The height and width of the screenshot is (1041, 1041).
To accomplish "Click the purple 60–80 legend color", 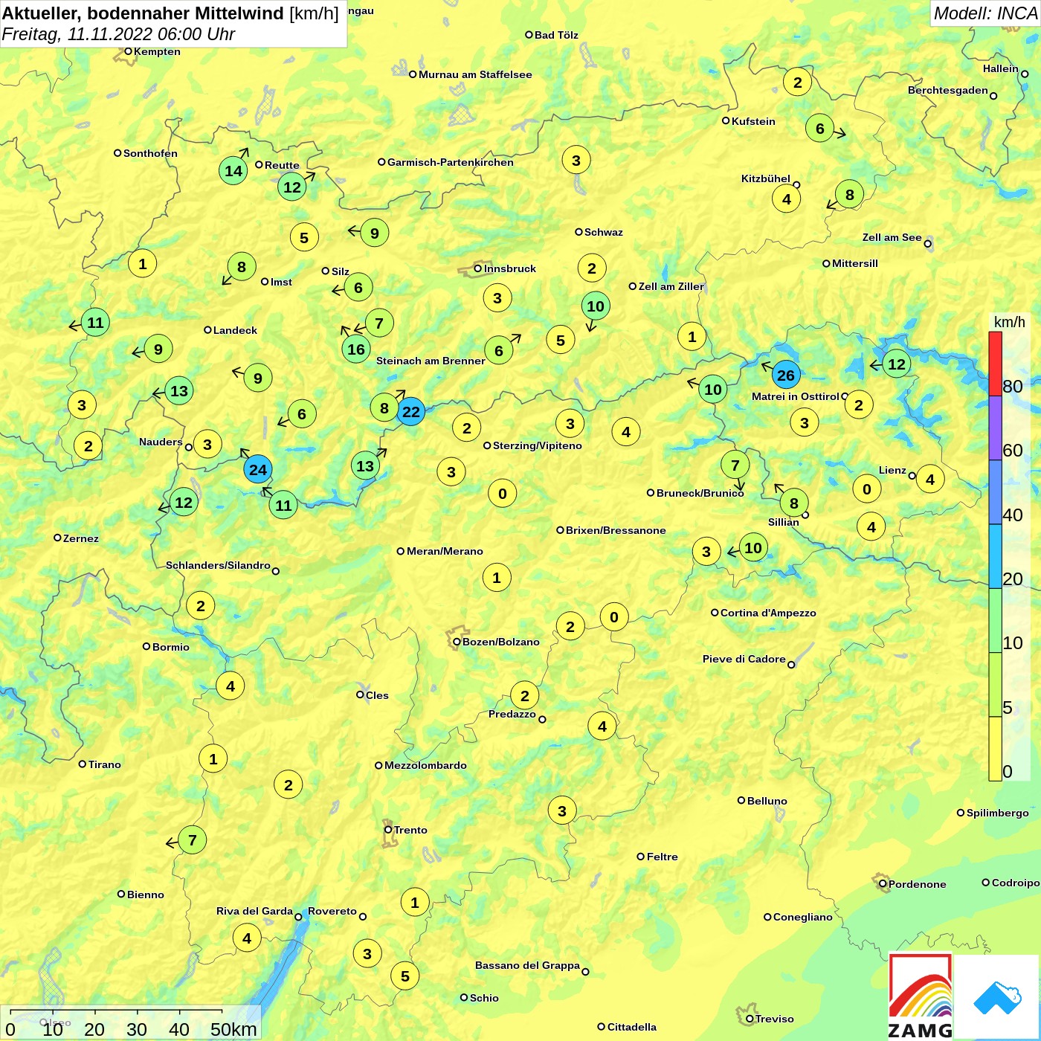I will click(x=995, y=428).
